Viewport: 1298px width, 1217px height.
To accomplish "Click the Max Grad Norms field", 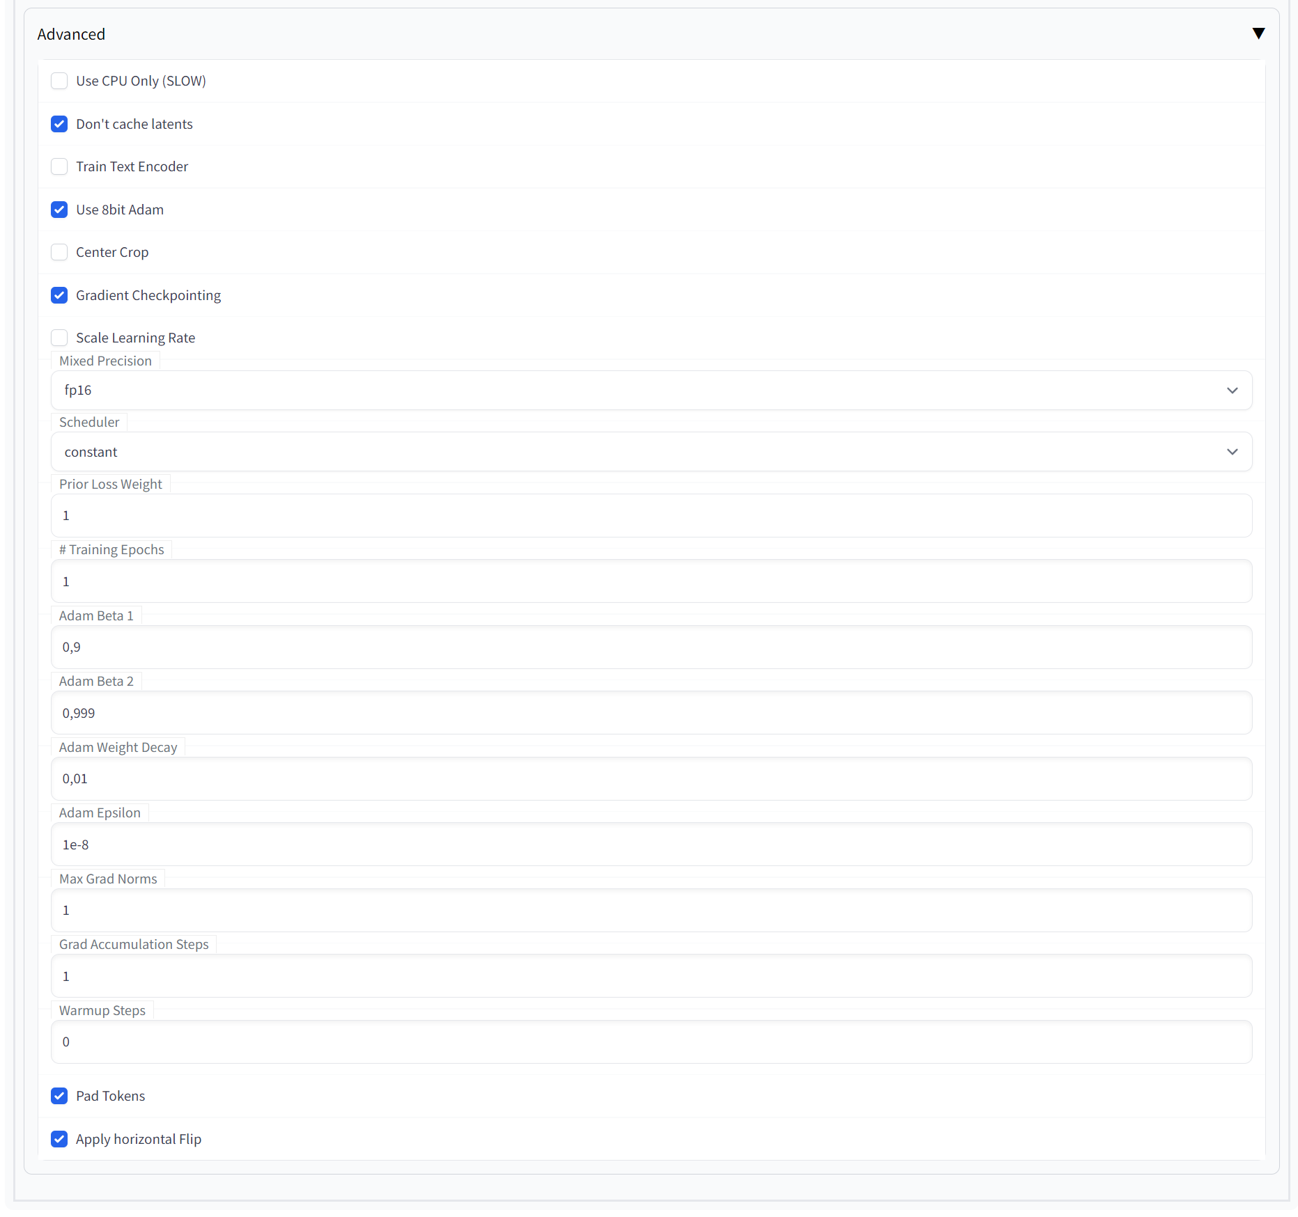I will coord(651,910).
